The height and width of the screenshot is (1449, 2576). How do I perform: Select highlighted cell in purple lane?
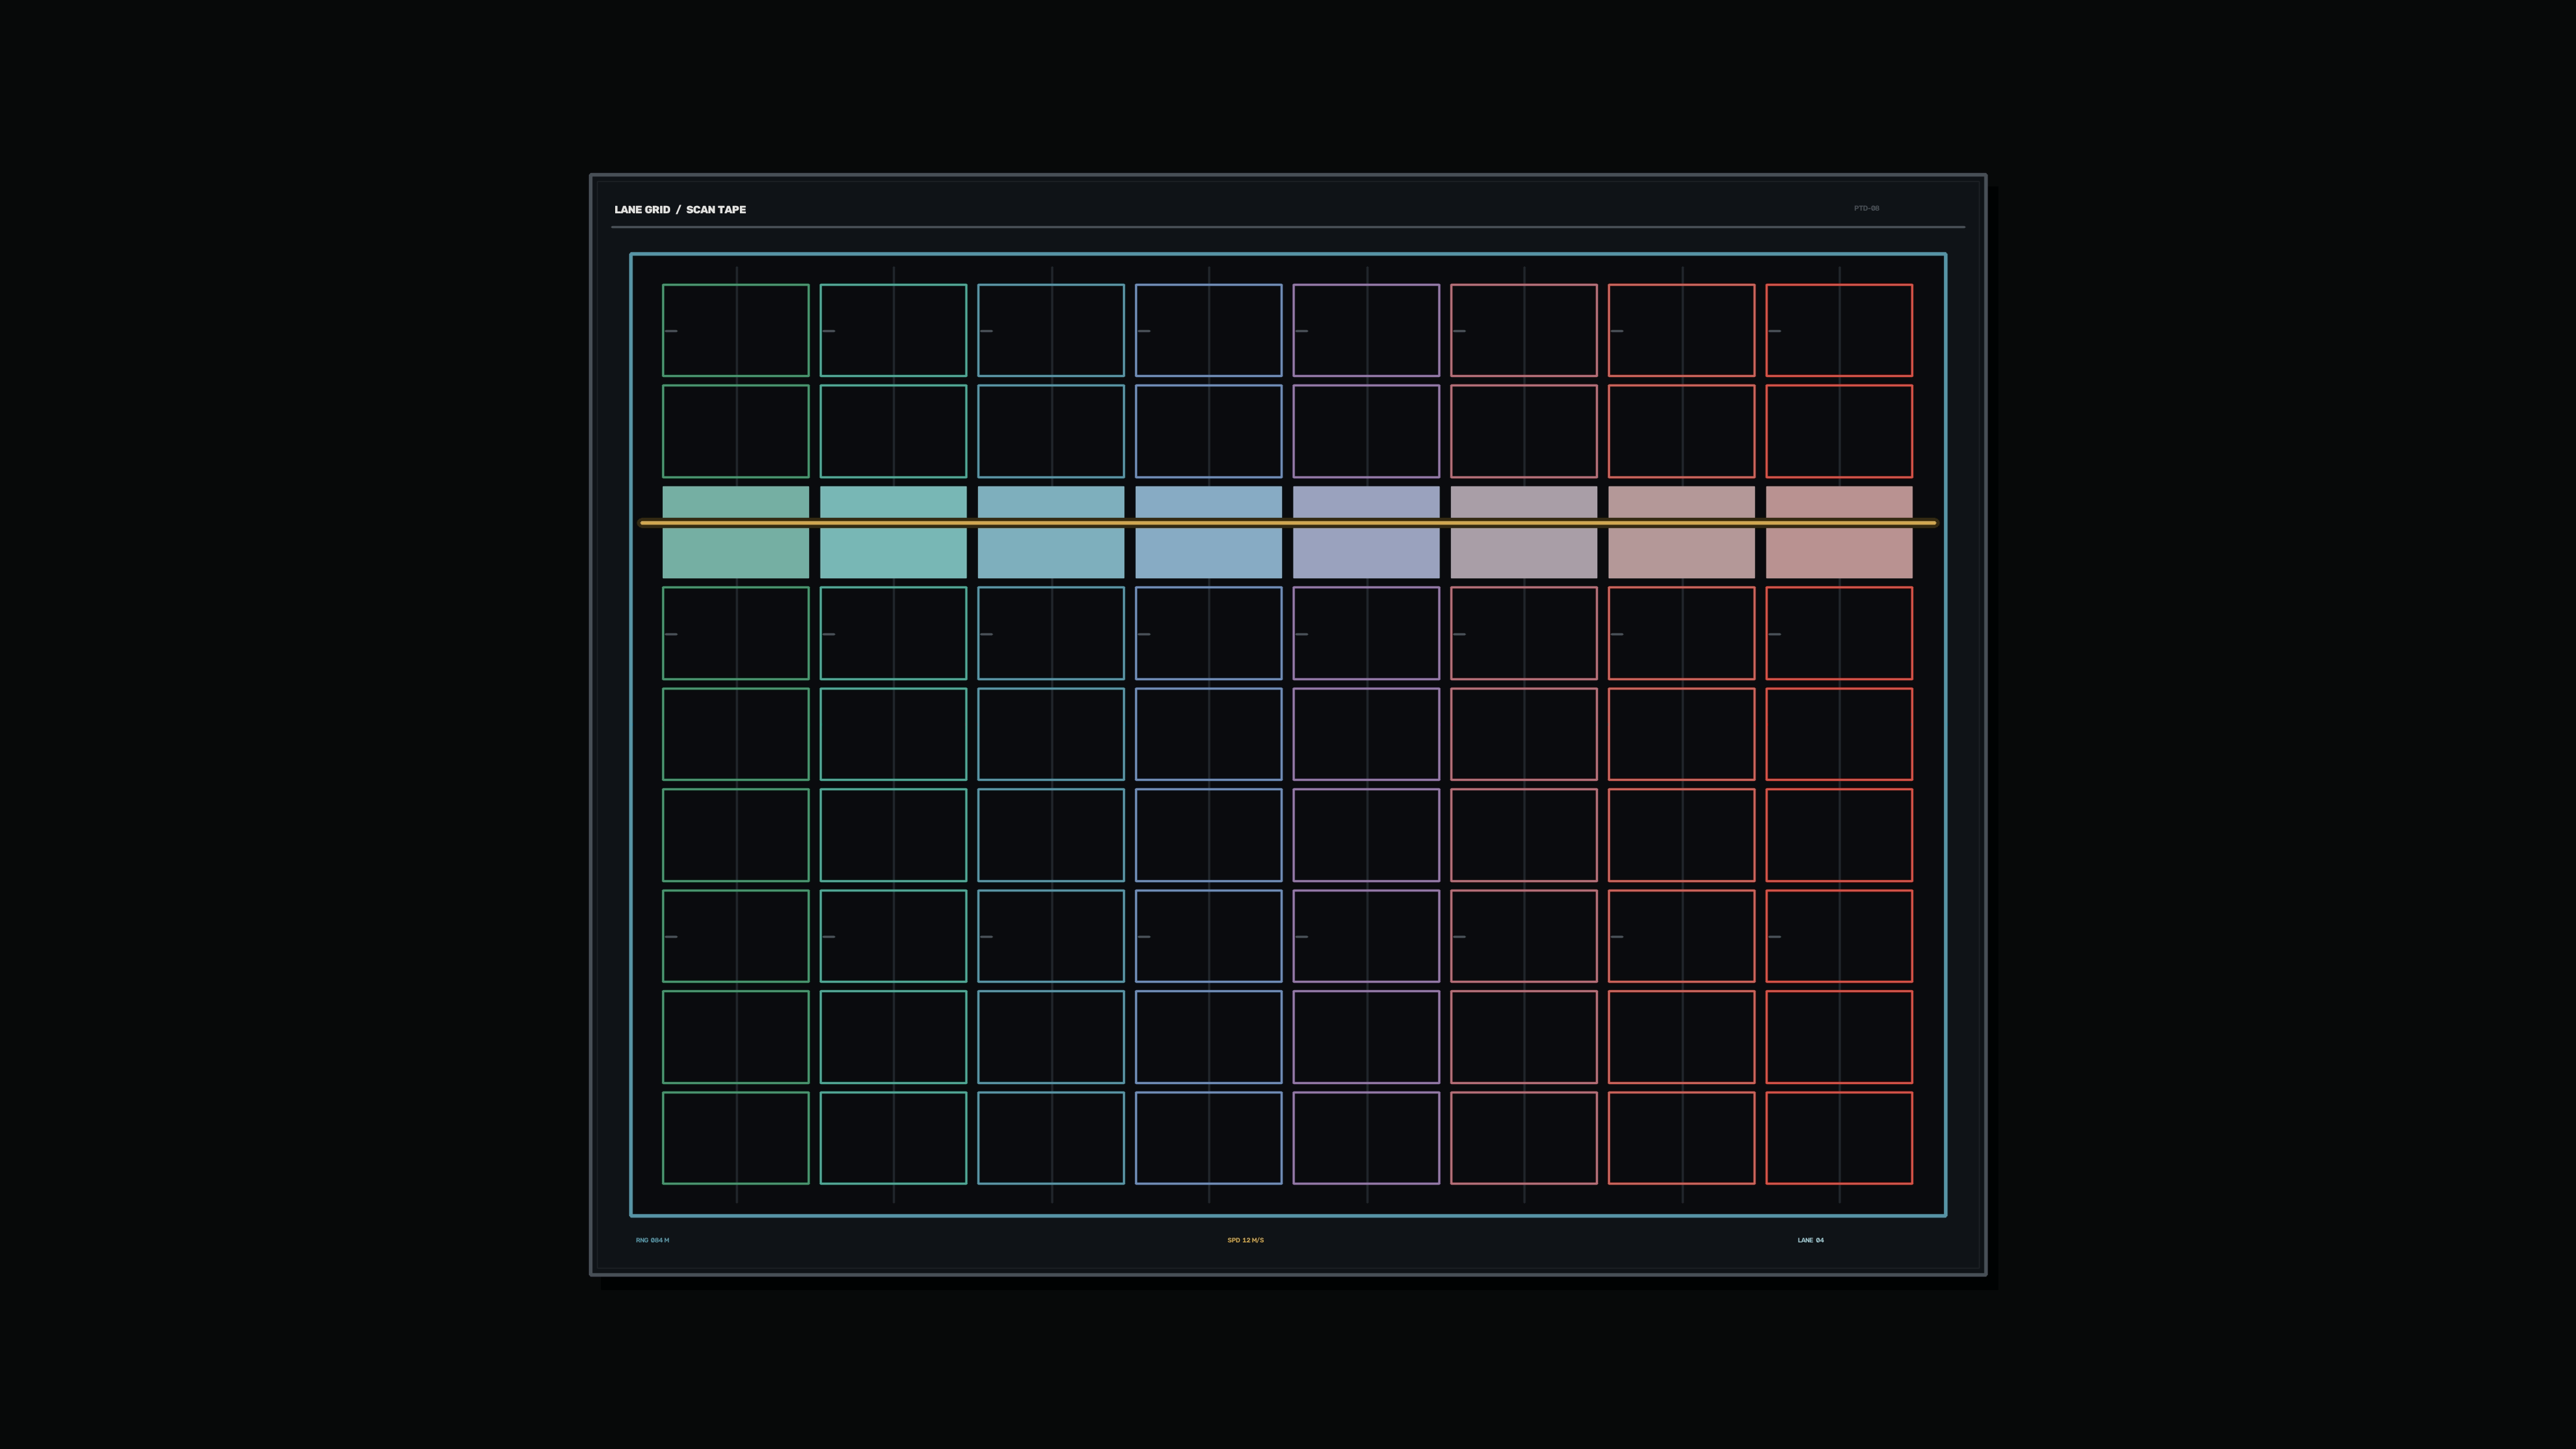(1366, 532)
